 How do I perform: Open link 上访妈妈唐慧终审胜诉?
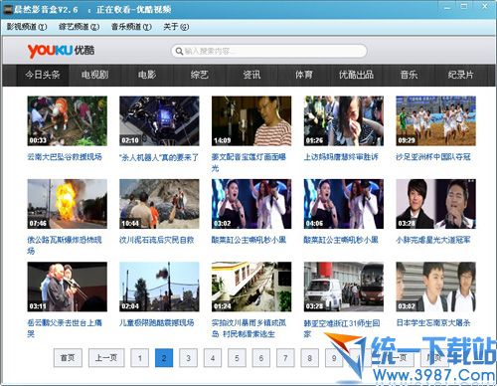pos(341,157)
